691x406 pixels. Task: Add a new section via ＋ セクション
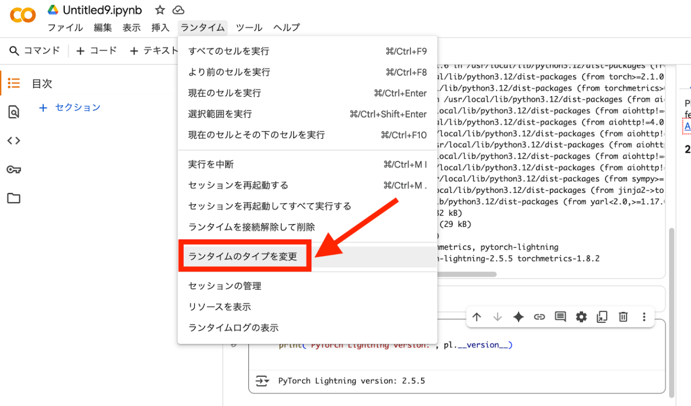69,107
